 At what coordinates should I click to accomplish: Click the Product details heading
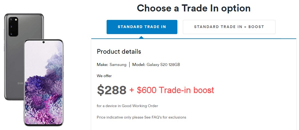tap(119, 52)
